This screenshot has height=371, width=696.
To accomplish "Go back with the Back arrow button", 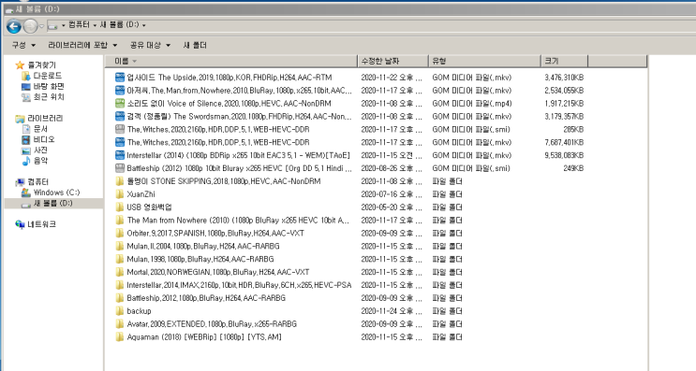I will (14, 26).
